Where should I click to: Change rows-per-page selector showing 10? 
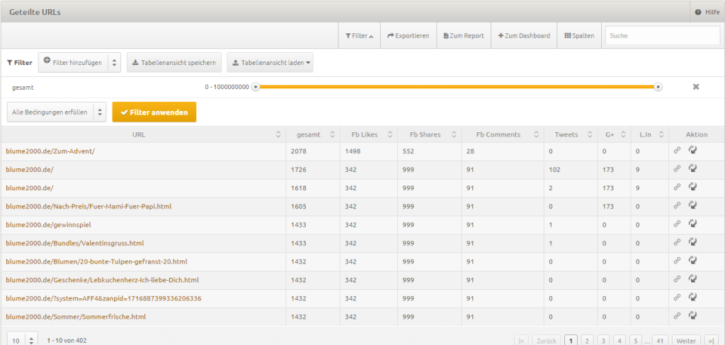point(23,340)
